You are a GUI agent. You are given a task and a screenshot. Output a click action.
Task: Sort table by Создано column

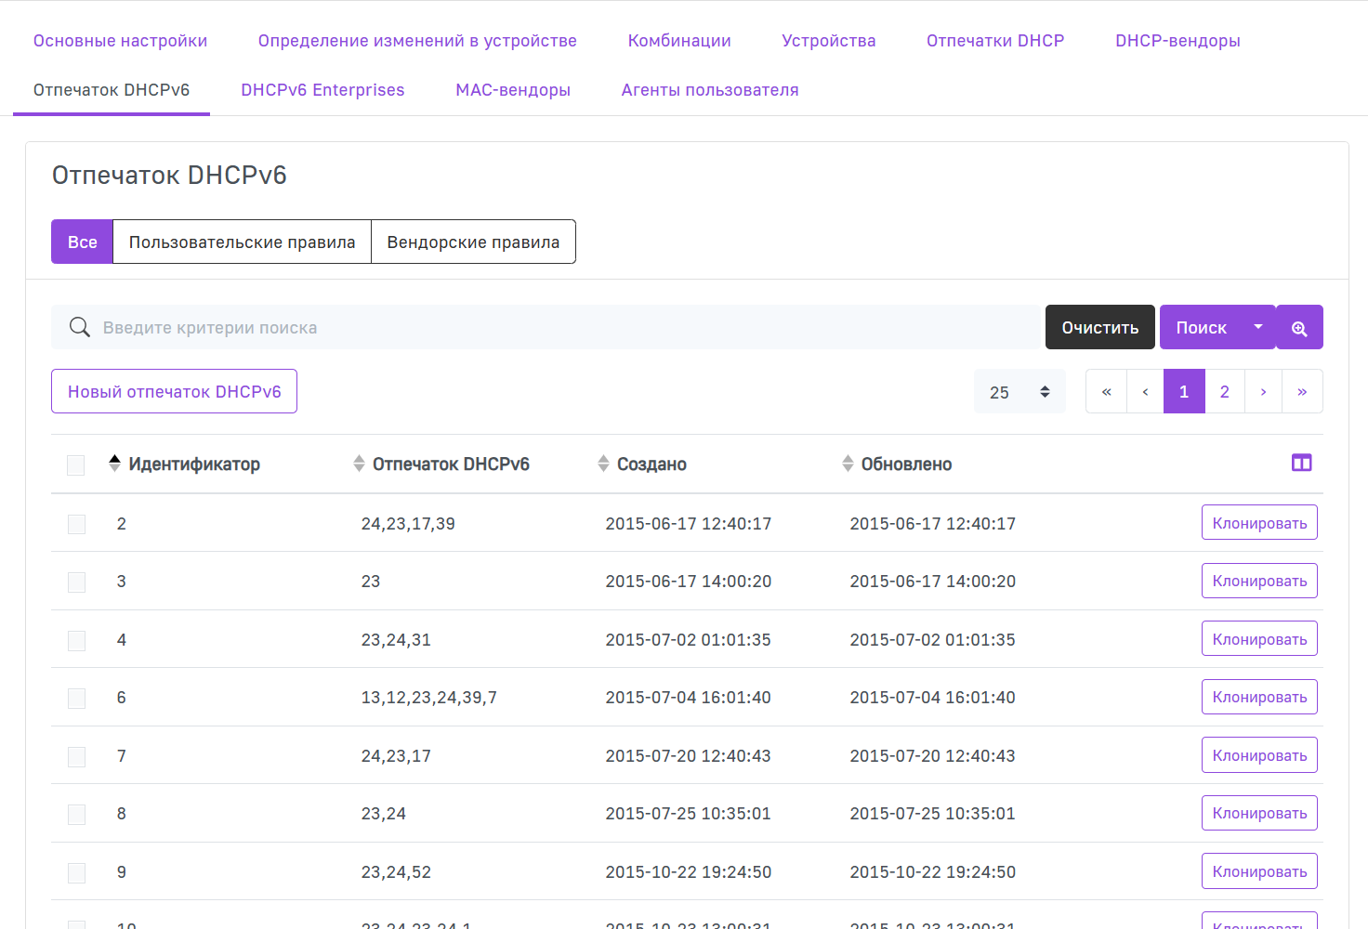pyautogui.click(x=603, y=464)
